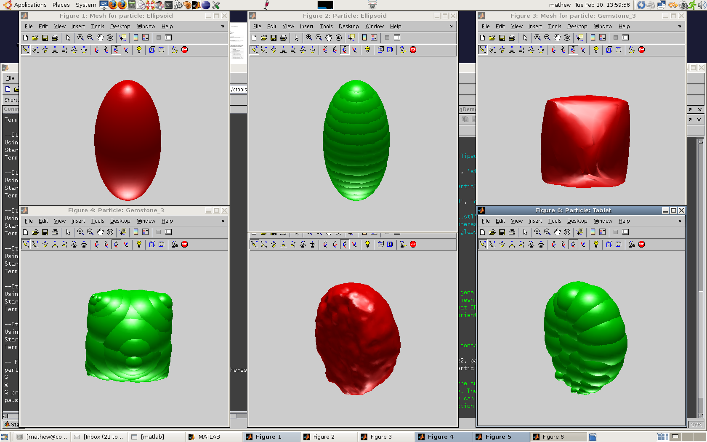Select Orbit Scene Light tool in Figure 1
This screenshot has width=707, height=442.
click(35, 50)
